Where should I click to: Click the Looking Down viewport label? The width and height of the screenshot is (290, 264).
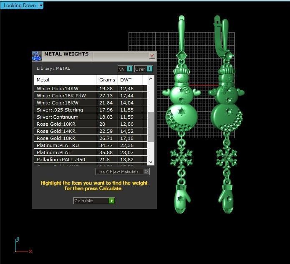[x=20, y=5]
